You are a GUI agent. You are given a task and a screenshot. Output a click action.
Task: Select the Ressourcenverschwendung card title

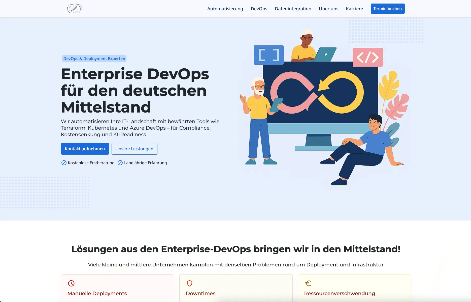coord(339,293)
